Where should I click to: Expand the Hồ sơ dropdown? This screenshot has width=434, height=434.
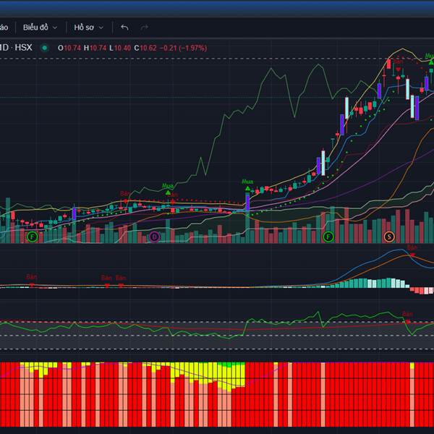click(x=88, y=27)
